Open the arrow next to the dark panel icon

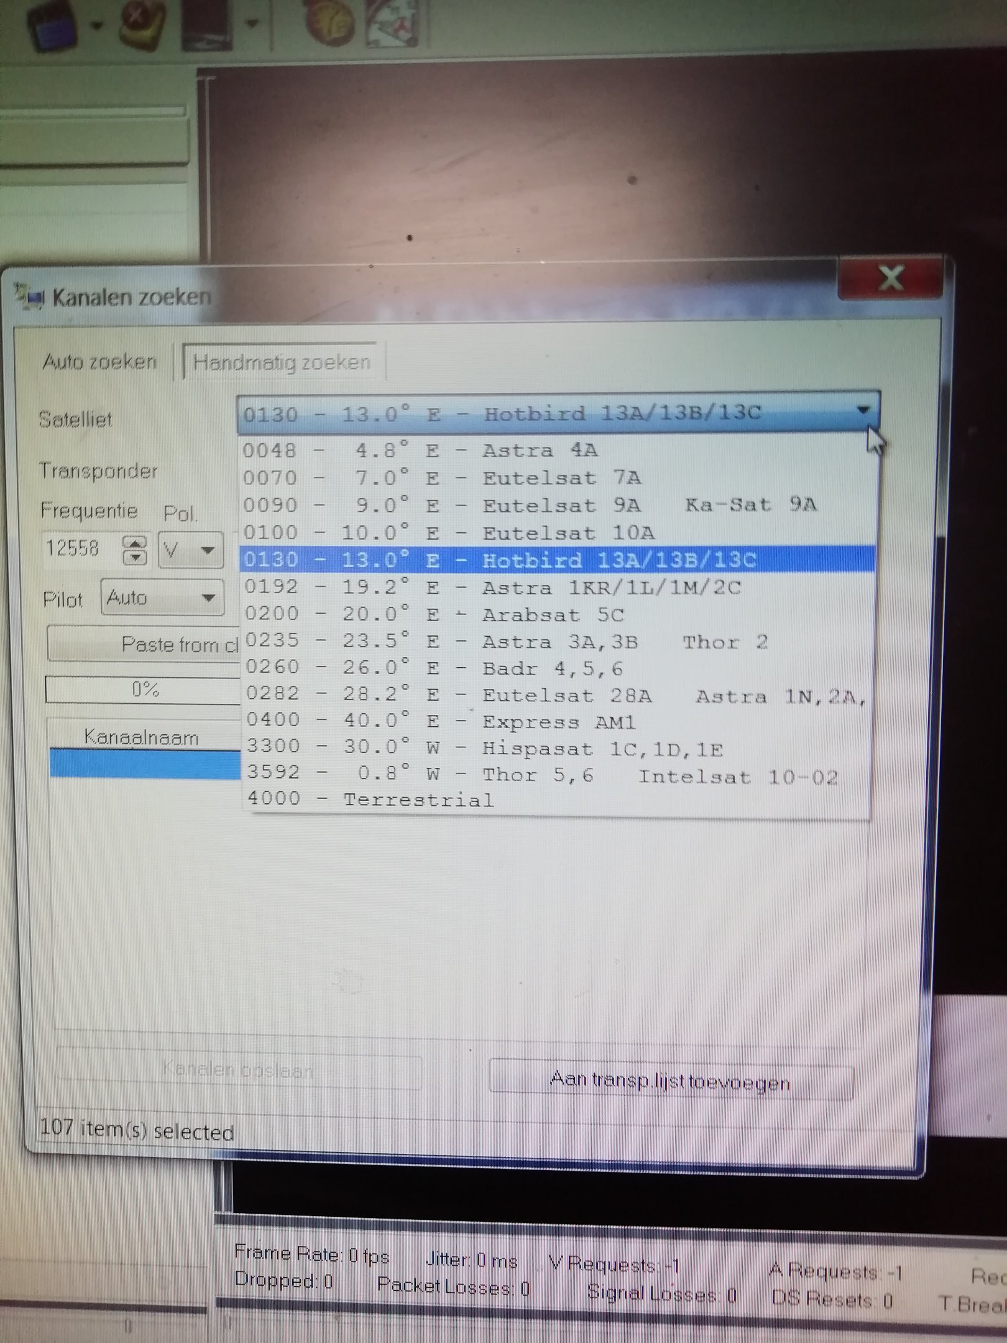[x=252, y=24]
